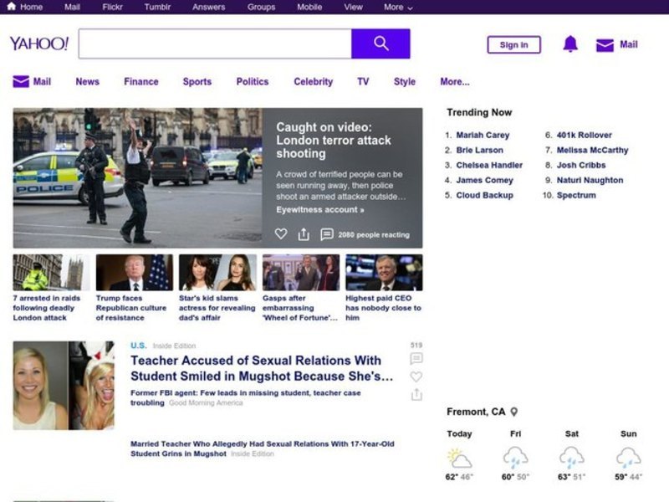Screen dimensions: 669x502
Task: Click heart icon beside Teacher article
Action: [x=416, y=376]
